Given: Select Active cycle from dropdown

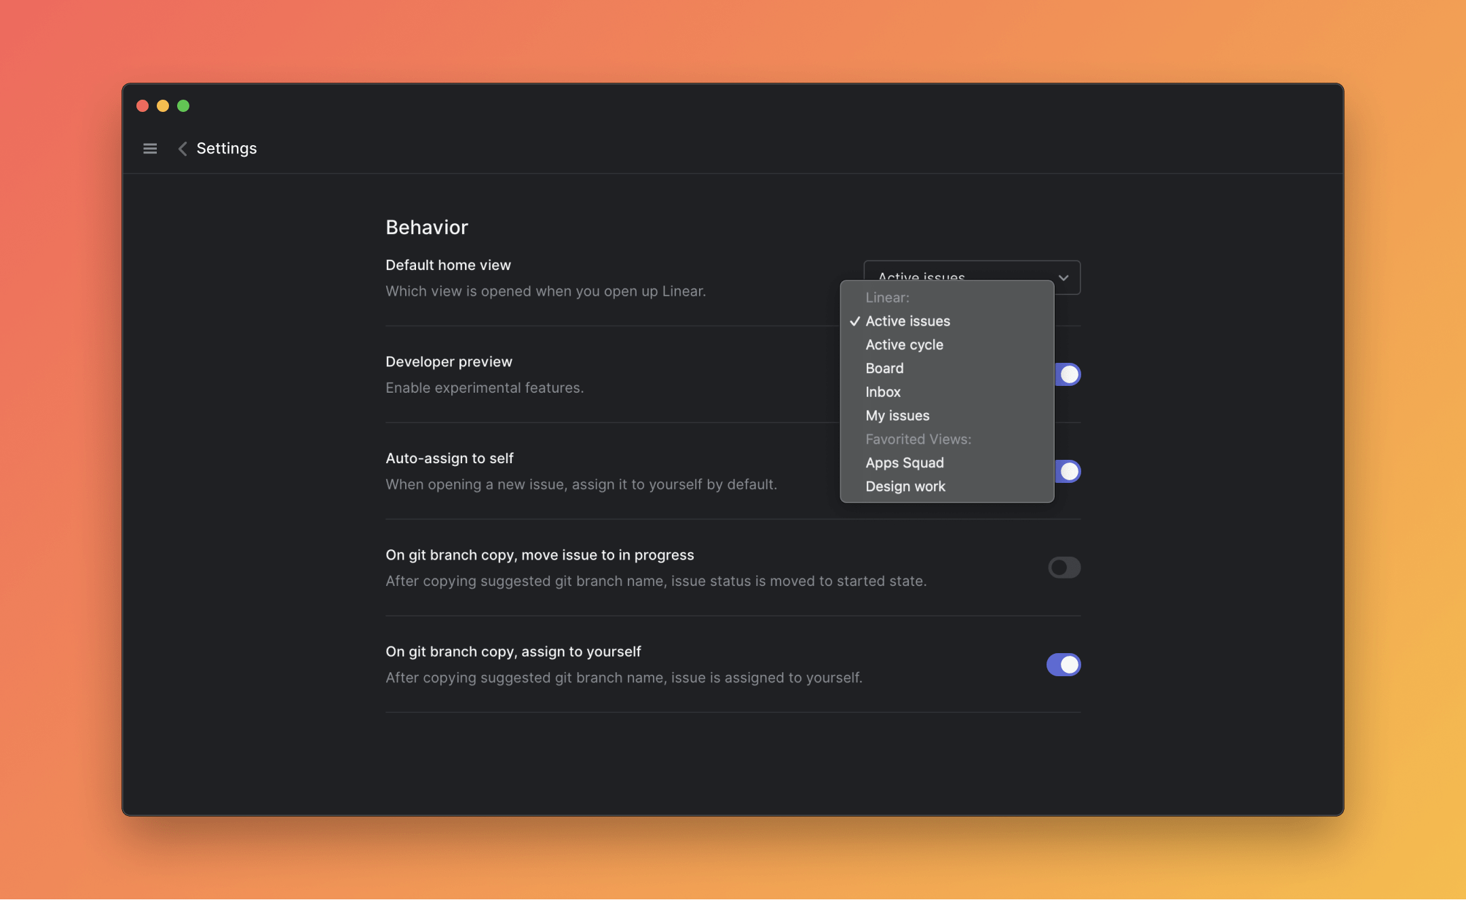Looking at the screenshot, I should pos(905,343).
